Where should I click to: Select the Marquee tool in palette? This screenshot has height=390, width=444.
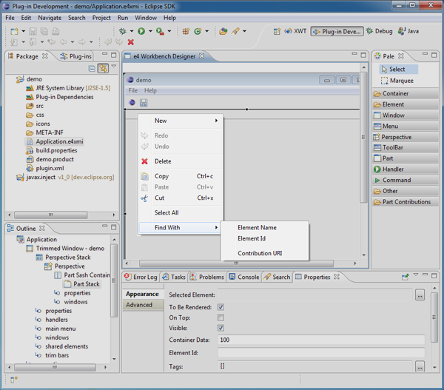click(x=400, y=81)
